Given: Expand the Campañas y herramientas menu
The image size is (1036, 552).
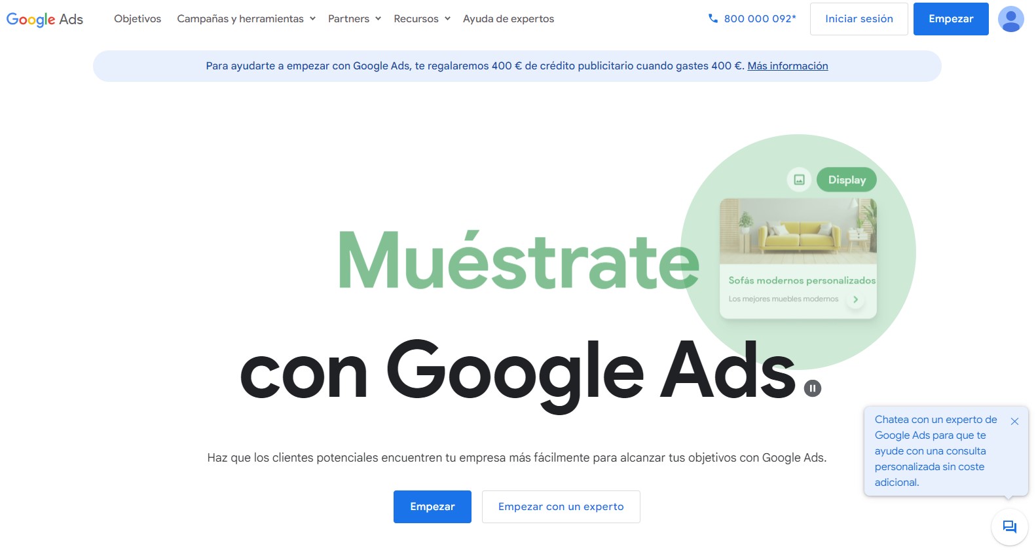Looking at the screenshot, I should click(246, 19).
